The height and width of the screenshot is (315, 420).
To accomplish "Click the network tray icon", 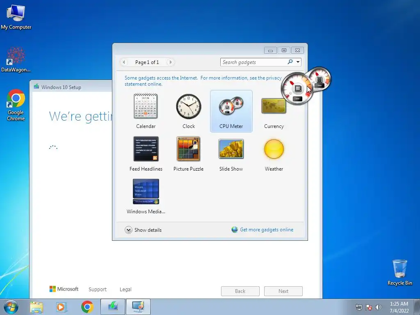I will (x=358, y=307).
